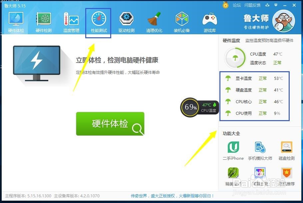
Task: Select the 性能测试 tab
Action: coord(99,22)
